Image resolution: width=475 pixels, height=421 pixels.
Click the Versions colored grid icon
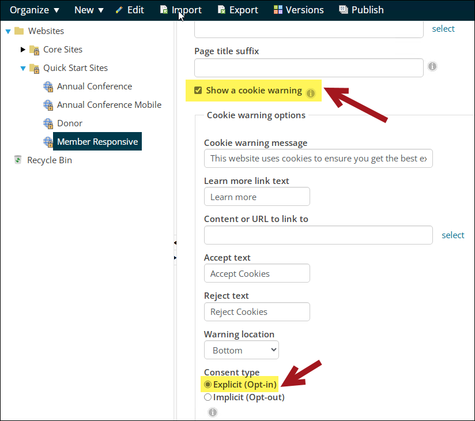point(278,10)
